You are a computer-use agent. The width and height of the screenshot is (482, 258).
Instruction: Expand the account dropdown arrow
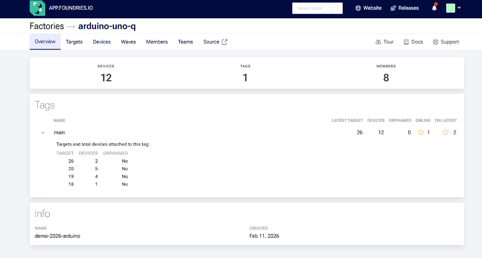coord(459,8)
